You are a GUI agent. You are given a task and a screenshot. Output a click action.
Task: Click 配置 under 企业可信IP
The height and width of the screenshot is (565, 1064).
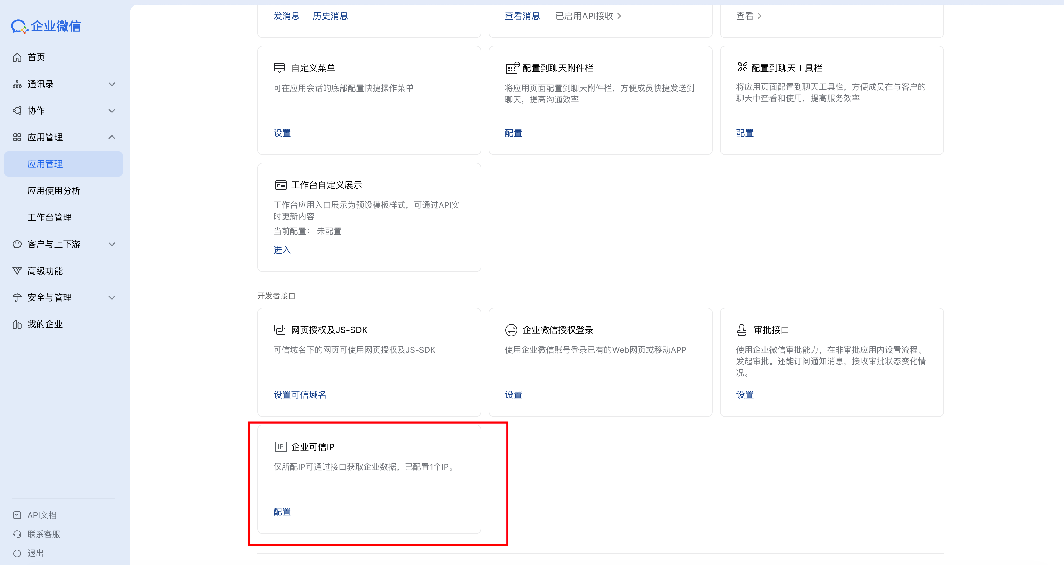(x=282, y=512)
